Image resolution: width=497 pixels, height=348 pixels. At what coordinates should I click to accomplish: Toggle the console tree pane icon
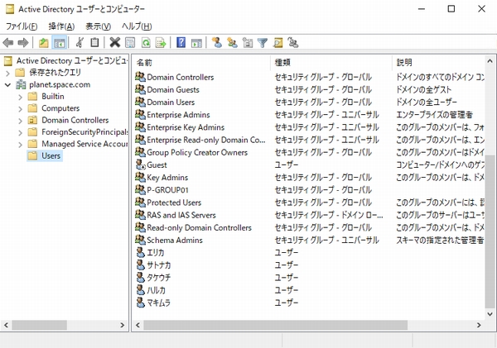pyautogui.click(x=60, y=42)
